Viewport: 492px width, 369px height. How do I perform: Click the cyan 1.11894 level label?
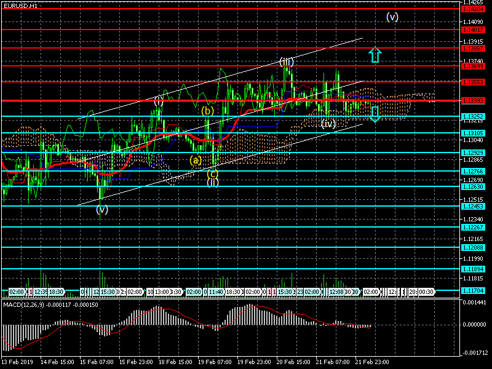click(473, 269)
